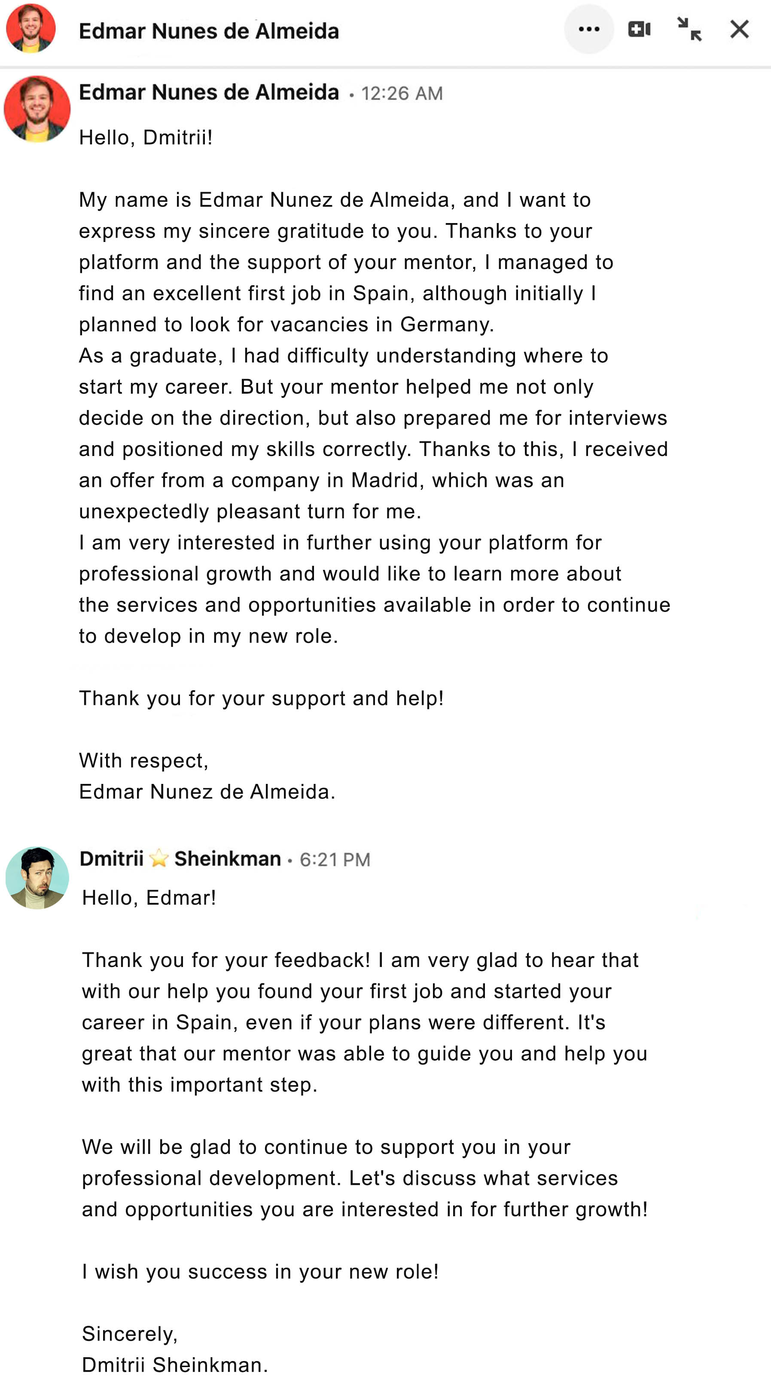Collapse the conversation window with arrows icon
The height and width of the screenshot is (1383, 771).
tap(689, 29)
